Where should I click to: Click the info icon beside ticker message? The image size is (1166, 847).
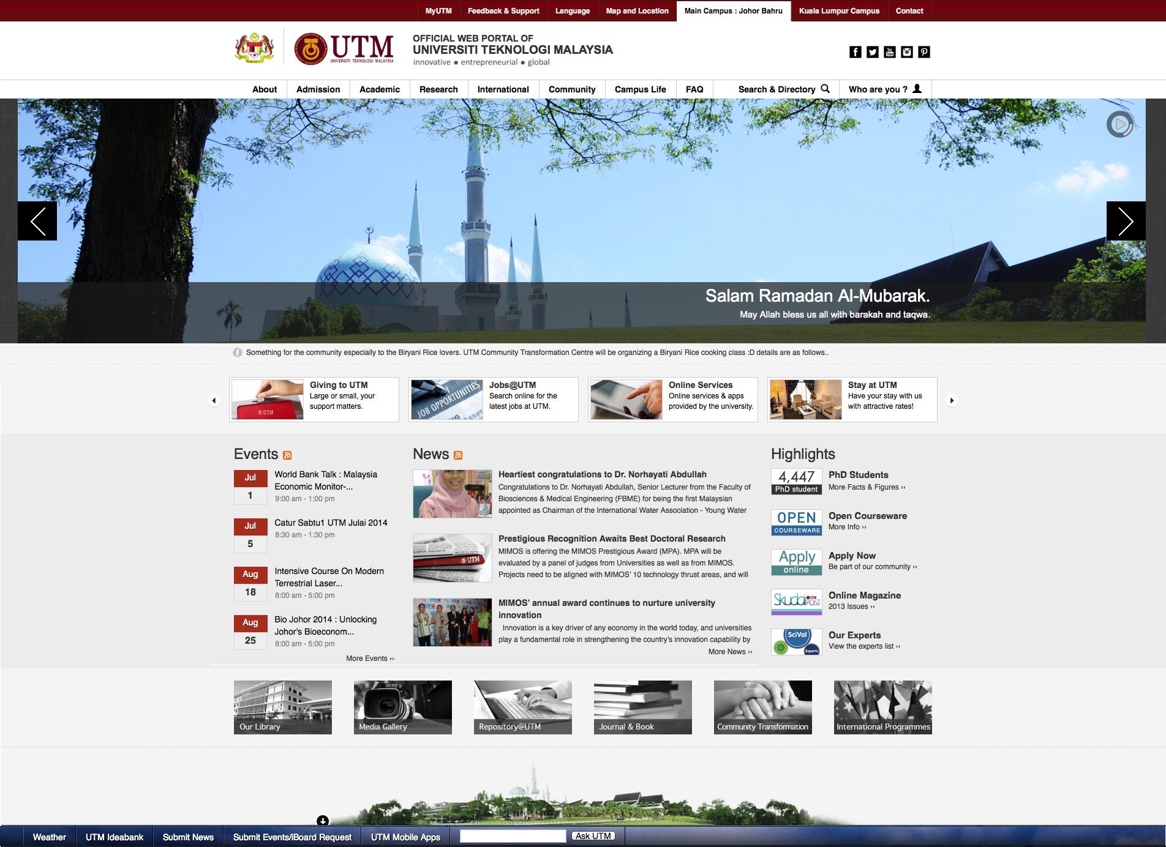[x=238, y=353]
